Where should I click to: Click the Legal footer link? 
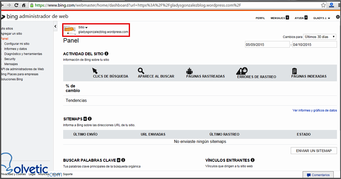32,174
